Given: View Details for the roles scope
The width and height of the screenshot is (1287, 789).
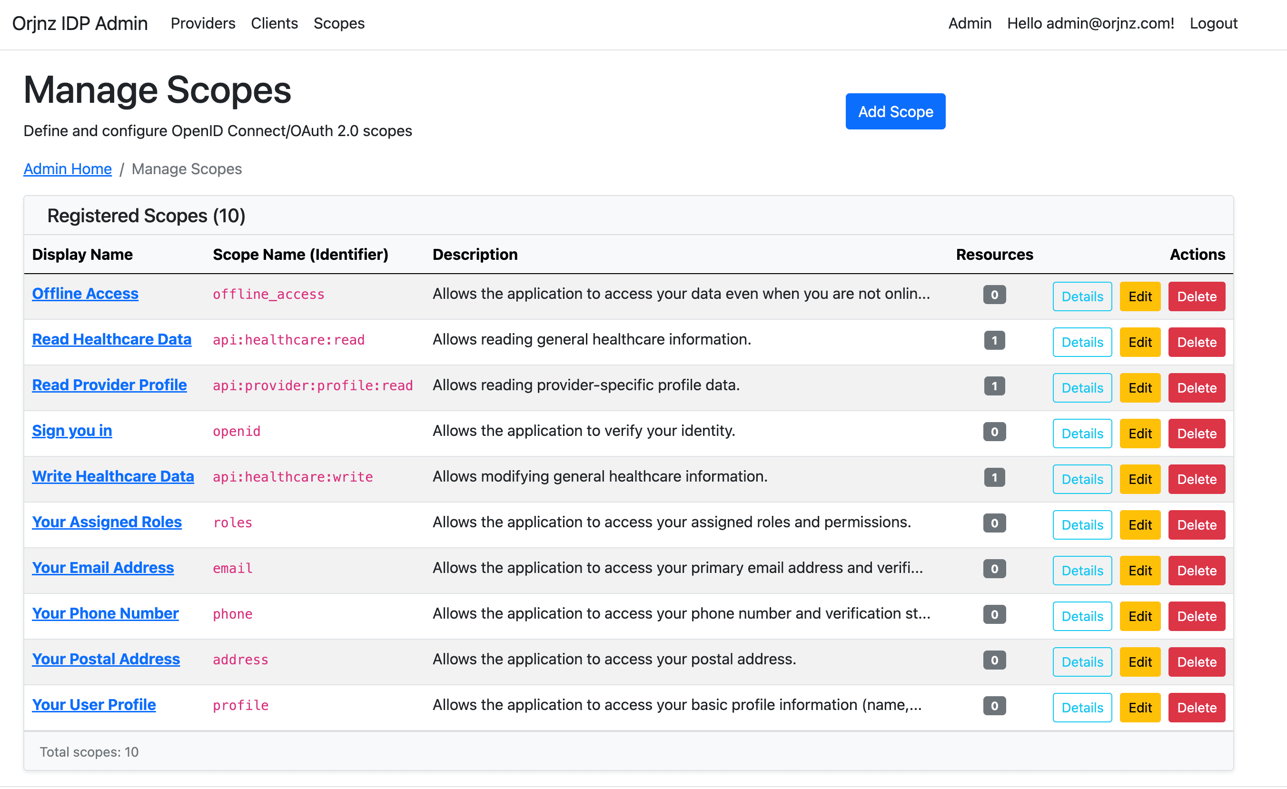Looking at the screenshot, I should tap(1082, 525).
